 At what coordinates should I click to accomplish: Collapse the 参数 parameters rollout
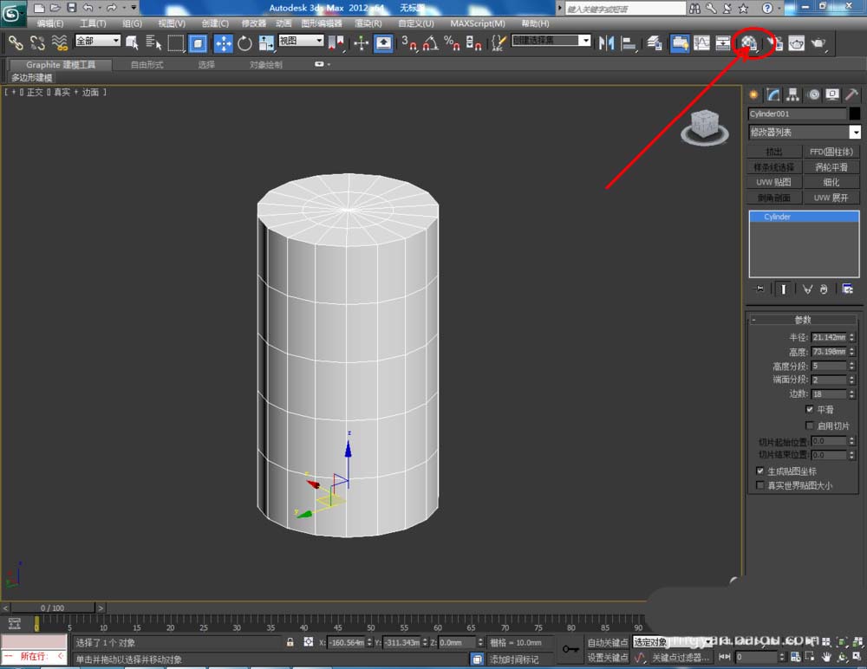click(x=803, y=320)
